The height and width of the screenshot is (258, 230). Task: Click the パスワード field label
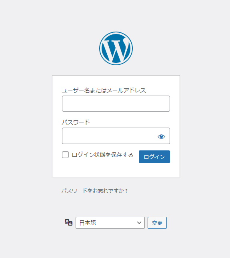[76, 122]
